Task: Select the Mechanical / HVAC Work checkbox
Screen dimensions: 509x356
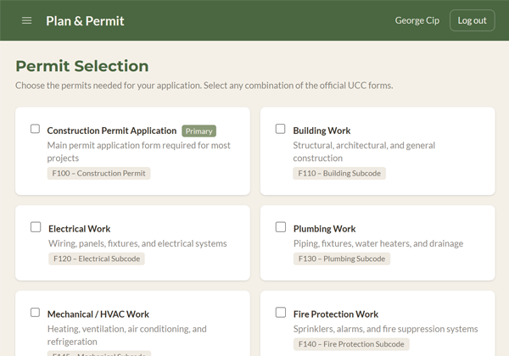Action: click(35, 312)
